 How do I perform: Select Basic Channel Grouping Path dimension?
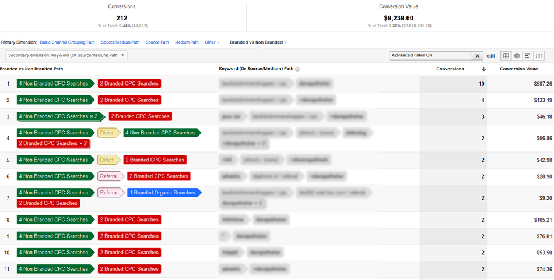pyautogui.click(x=67, y=42)
